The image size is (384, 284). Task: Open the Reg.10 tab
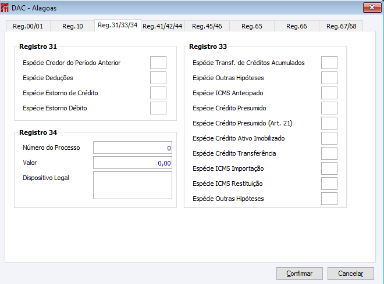[x=73, y=26]
